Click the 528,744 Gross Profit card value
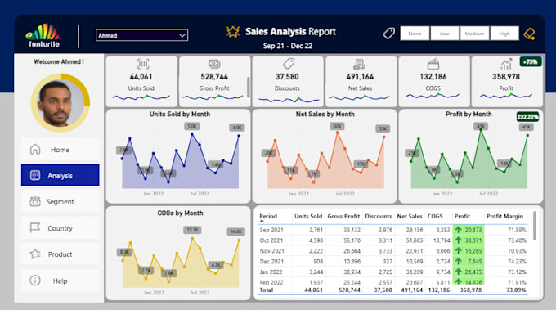This screenshot has width=556, height=310. point(214,77)
